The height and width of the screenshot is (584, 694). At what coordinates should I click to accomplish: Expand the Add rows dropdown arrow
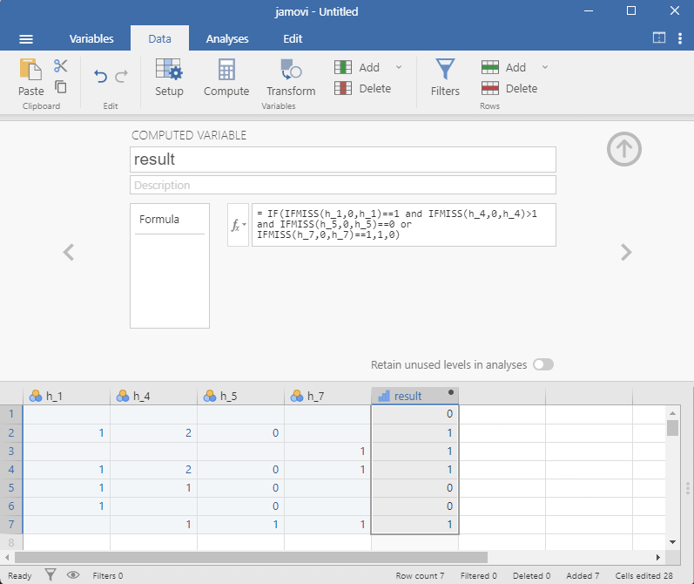(545, 67)
